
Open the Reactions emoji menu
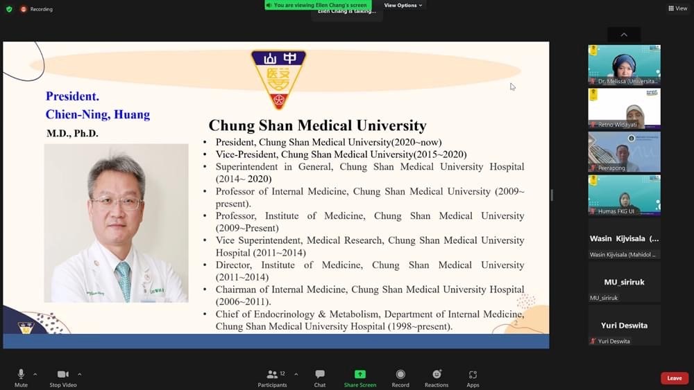(x=437, y=375)
